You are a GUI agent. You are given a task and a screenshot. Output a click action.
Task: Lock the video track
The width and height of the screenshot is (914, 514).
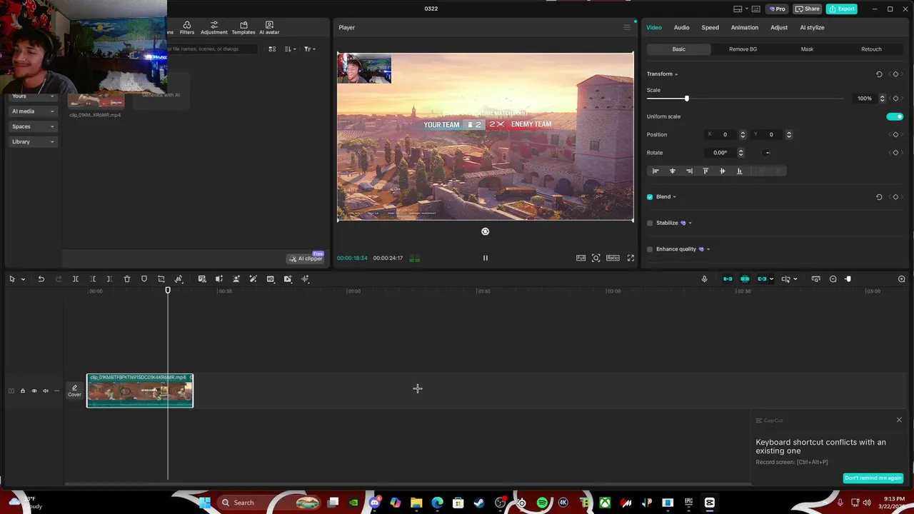22,390
